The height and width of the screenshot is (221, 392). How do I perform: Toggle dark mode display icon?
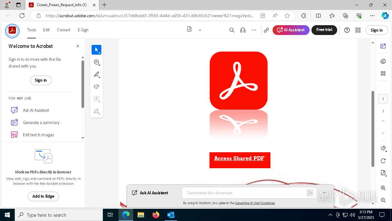click(x=383, y=149)
